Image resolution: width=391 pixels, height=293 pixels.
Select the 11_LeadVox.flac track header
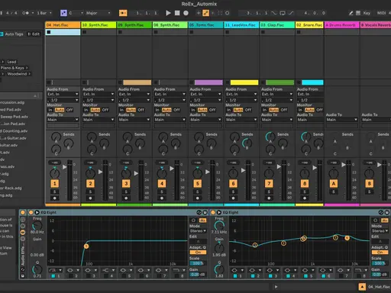tap(241, 25)
